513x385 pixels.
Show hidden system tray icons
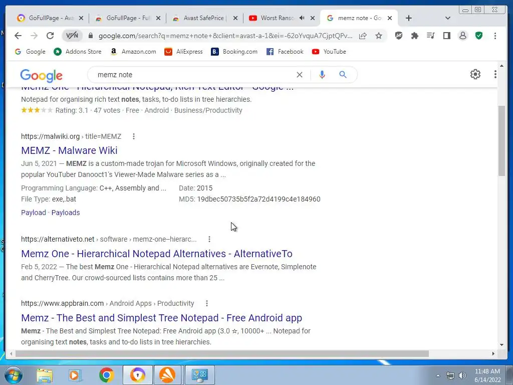(438, 375)
